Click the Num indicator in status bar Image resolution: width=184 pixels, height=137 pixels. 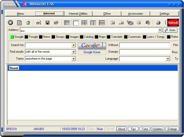(x=100, y=129)
